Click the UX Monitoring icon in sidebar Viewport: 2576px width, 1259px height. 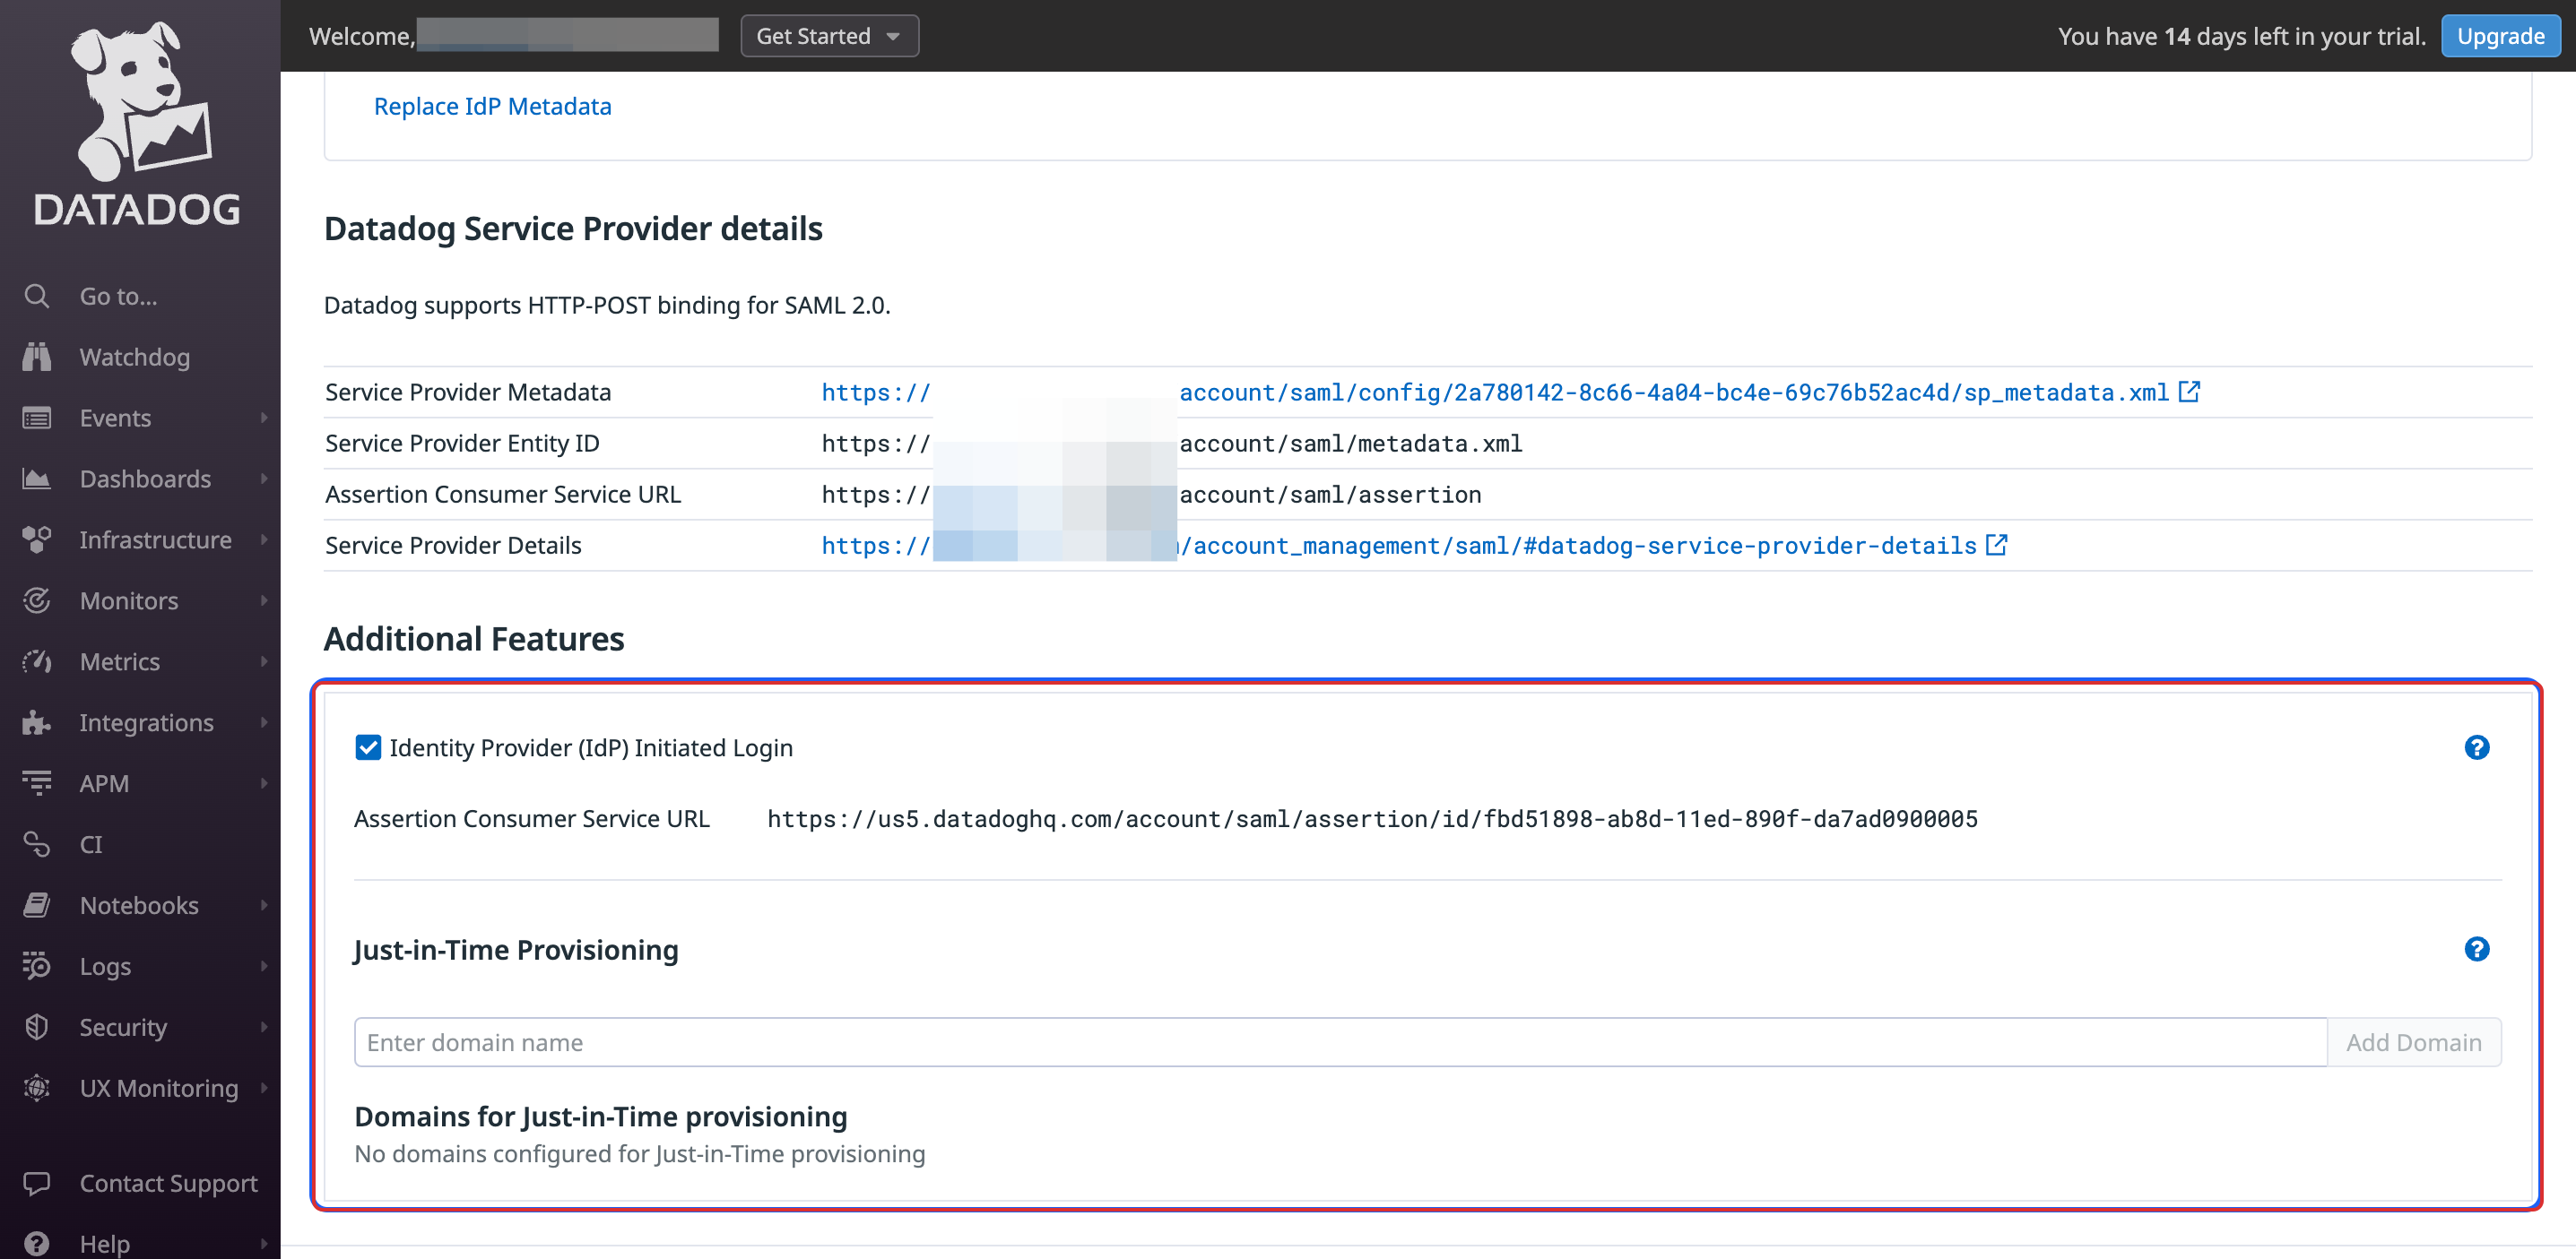coord(38,1087)
